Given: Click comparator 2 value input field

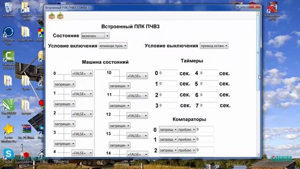Looking at the screenshot, I should click(x=205, y=150).
